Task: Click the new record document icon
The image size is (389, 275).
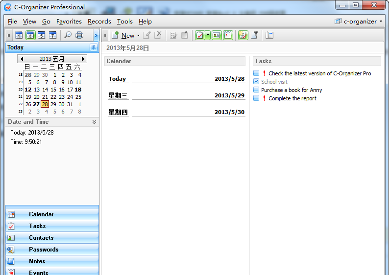Action: pos(115,35)
